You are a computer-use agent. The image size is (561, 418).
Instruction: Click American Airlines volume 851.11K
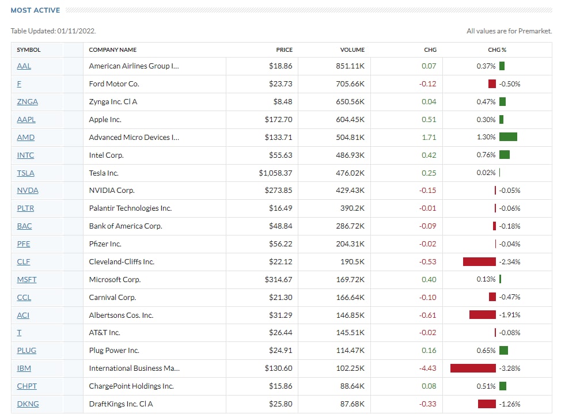click(350, 66)
